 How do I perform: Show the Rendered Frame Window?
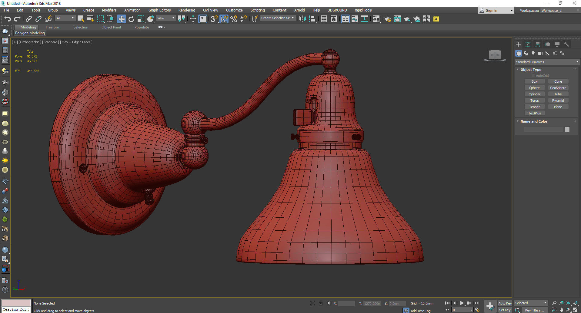[x=397, y=19]
